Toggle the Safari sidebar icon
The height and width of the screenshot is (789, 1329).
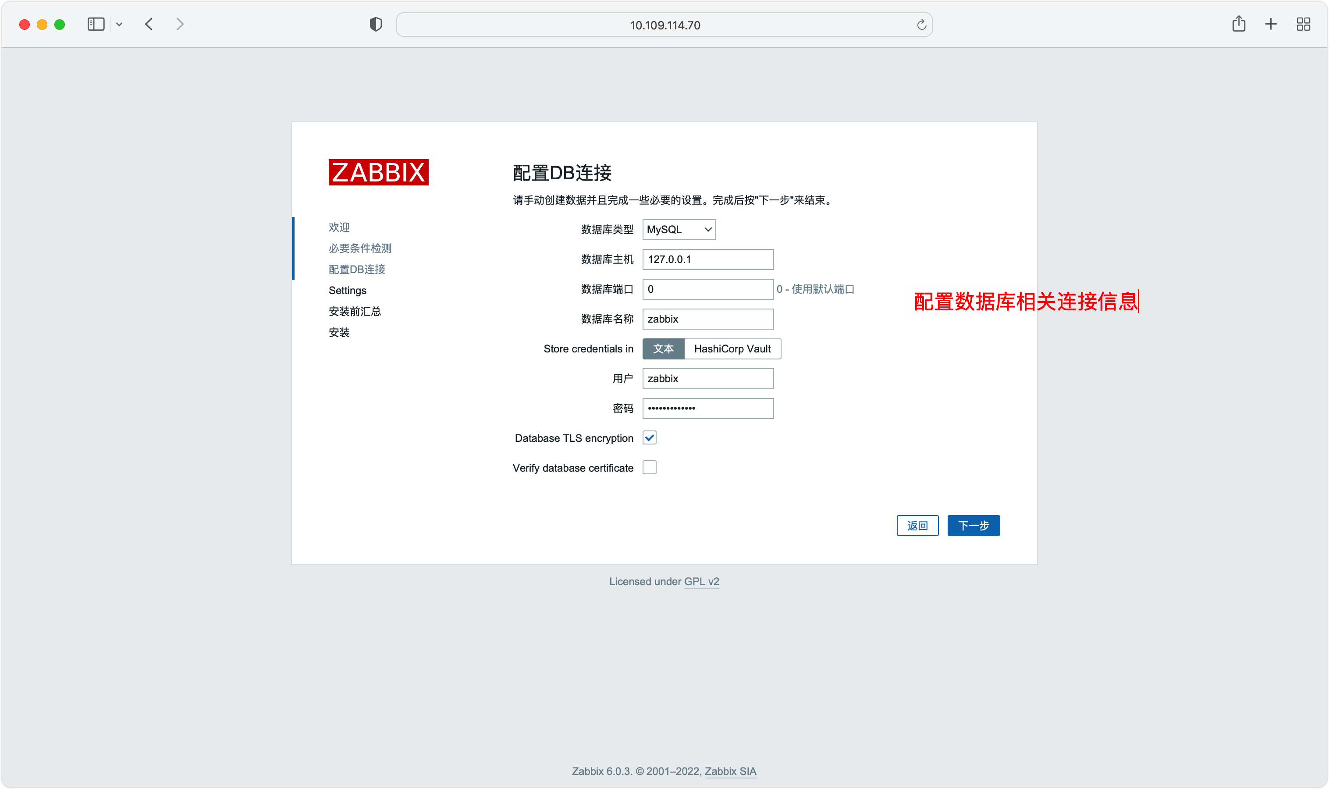96,25
